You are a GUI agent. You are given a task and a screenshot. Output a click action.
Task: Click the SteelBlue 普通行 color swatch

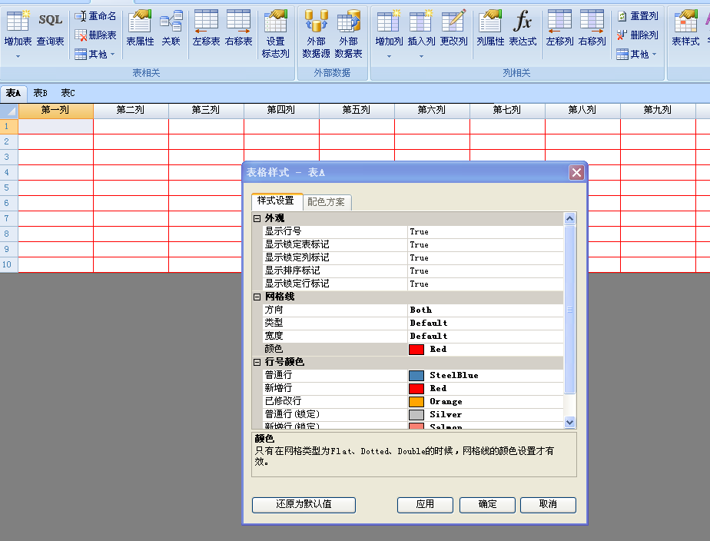click(416, 376)
